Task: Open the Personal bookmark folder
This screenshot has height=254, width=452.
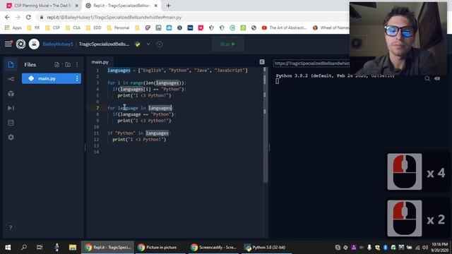Action: coord(118,28)
